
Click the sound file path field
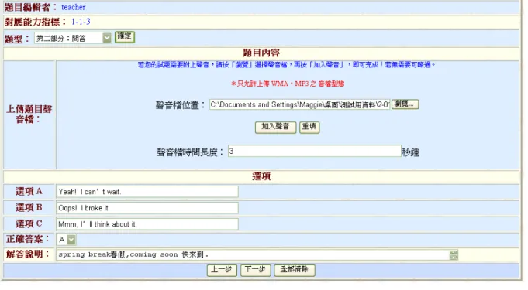pos(299,104)
